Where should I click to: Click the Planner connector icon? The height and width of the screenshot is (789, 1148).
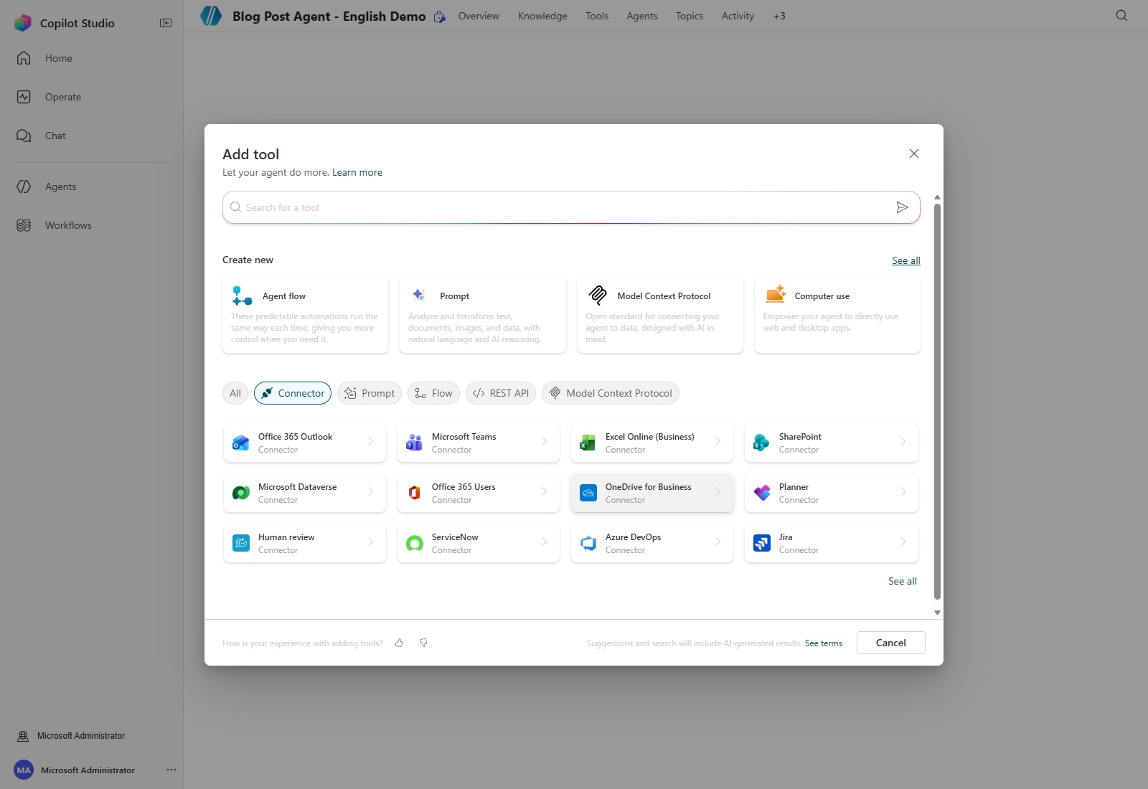(762, 493)
